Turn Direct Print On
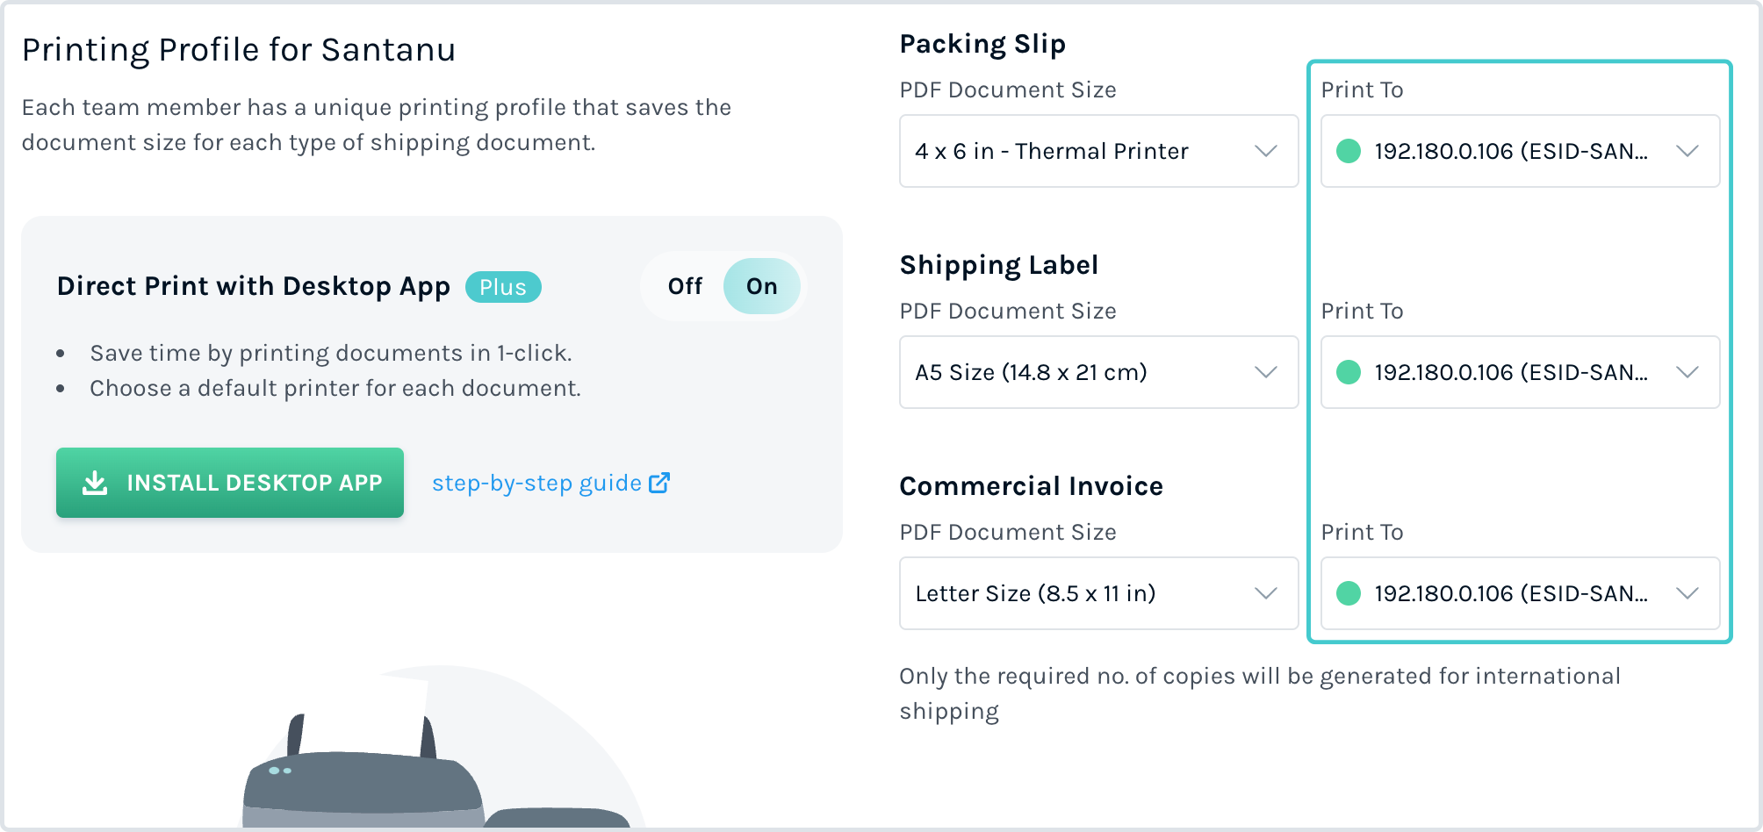The image size is (1763, 832). point(761,286)
